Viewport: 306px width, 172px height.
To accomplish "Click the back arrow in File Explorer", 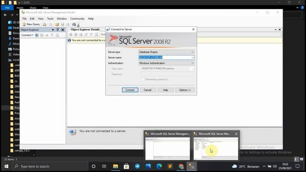I will pos(5,15).
